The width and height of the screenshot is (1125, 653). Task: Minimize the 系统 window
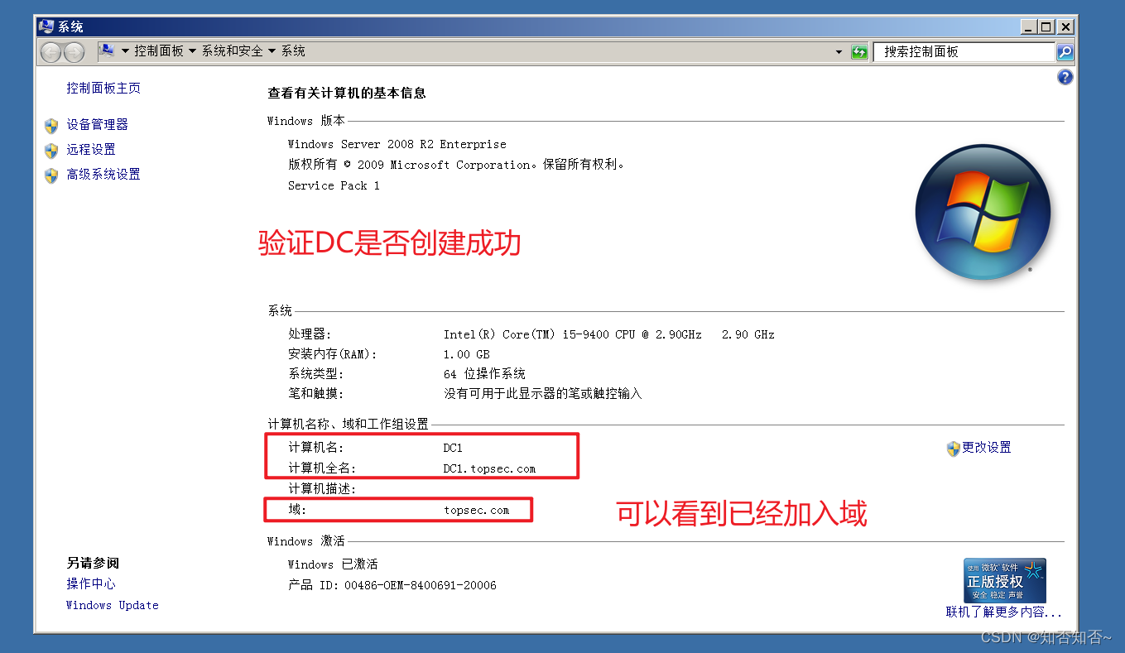[x=1028, y=27]
